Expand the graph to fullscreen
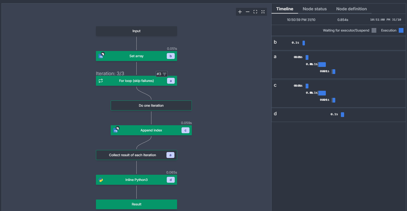The width and height of the screenshot is (407, 211). (263, 12)
